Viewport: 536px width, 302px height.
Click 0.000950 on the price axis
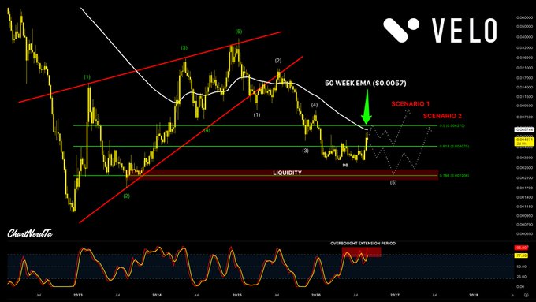[x=524, y=216]
